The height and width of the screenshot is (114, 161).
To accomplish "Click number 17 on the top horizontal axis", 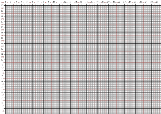I will click(92, 2).
